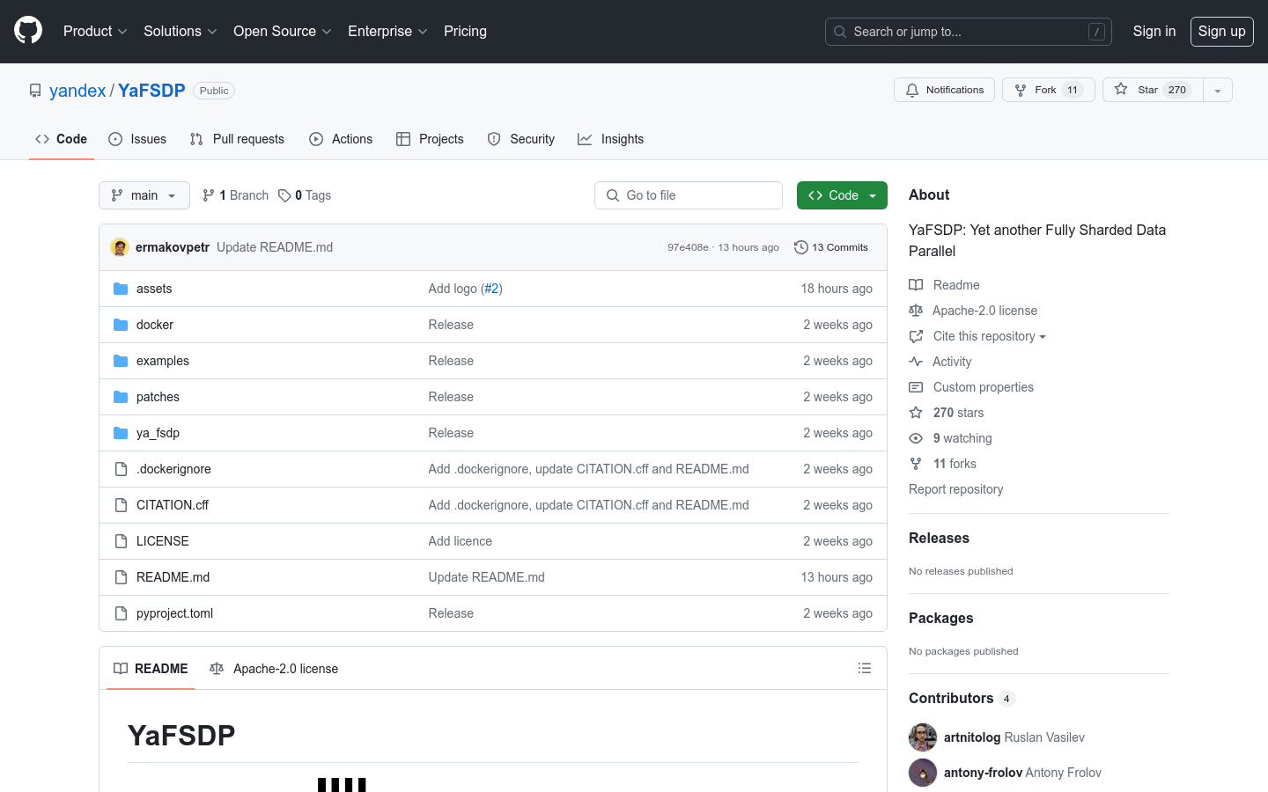Viewport: 1268px width, 792px height.
Task: Open the 13 Commits link
Action: (x=831, y=247)
